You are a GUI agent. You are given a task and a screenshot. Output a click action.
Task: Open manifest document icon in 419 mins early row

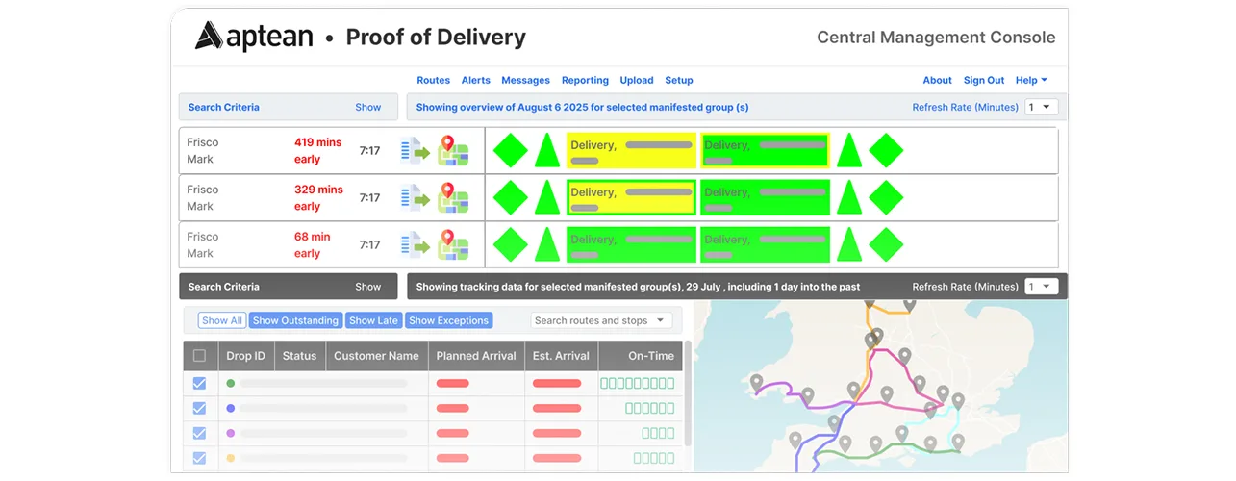[416, 151]
